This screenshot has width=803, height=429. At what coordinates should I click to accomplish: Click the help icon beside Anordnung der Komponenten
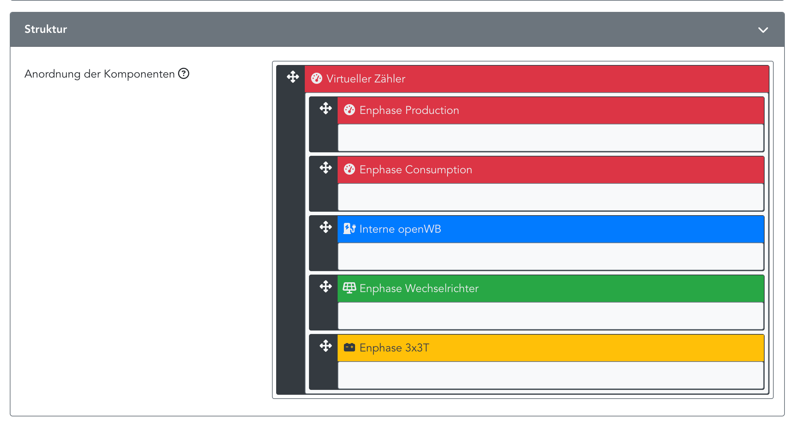coord(184,74)
